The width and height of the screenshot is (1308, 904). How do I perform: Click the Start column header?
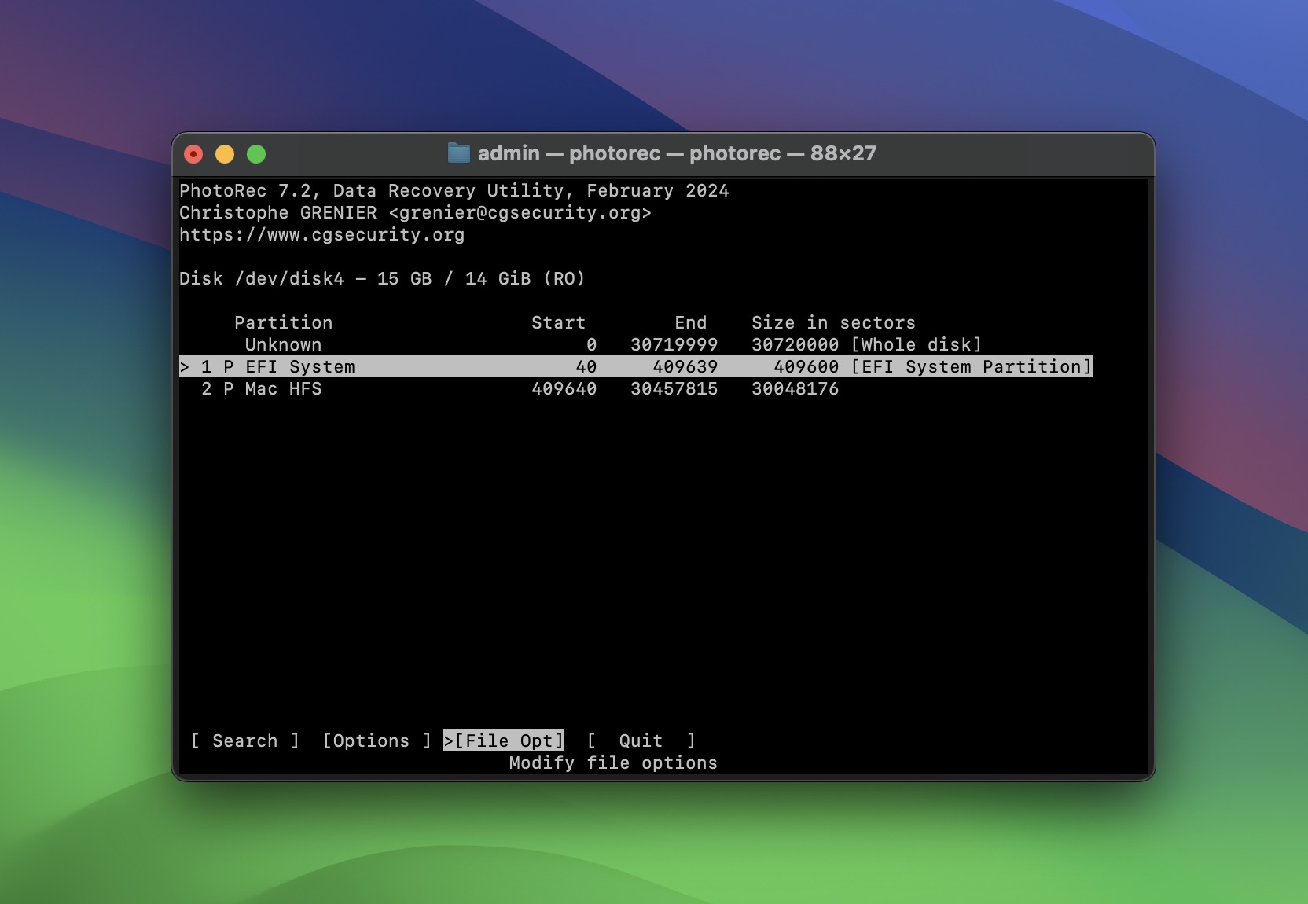(x=558, y=322)
